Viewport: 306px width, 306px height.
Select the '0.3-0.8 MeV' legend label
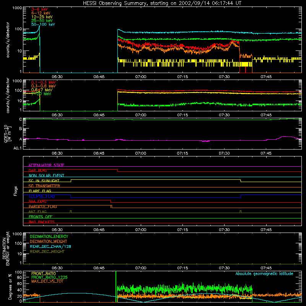[44, 86]
